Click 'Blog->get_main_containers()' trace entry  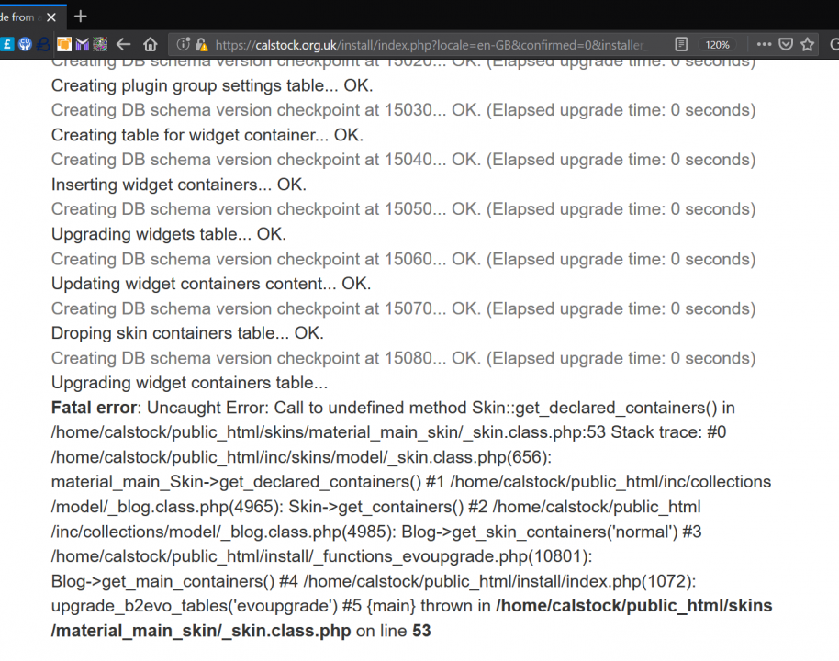[x=162, y=581]
